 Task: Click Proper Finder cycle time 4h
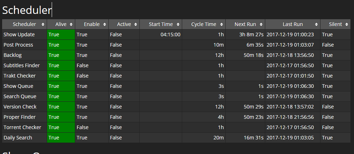[x=221, y=117]
